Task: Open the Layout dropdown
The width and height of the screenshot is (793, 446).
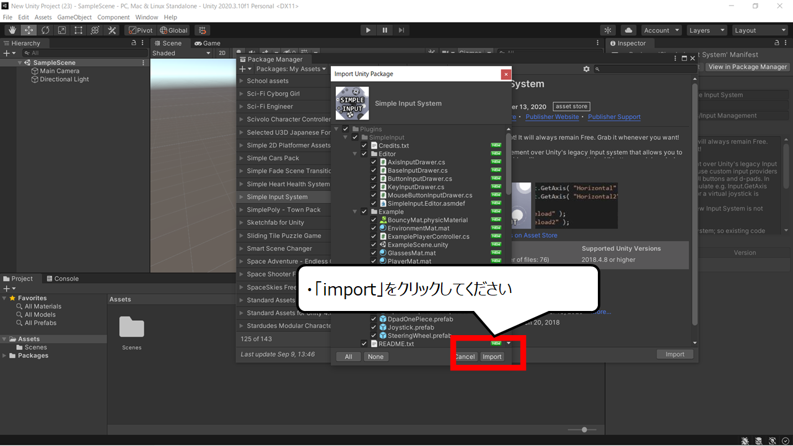Action: pos(759,30)
